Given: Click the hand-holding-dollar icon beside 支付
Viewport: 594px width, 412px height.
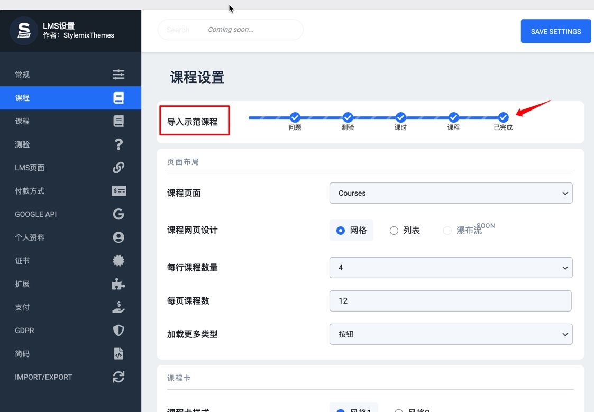Looking at the screenshot, I should coord(118,307).
